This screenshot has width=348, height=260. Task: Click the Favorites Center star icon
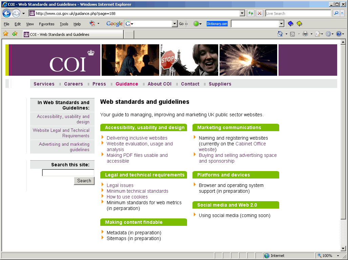click(x=5, y=34)
